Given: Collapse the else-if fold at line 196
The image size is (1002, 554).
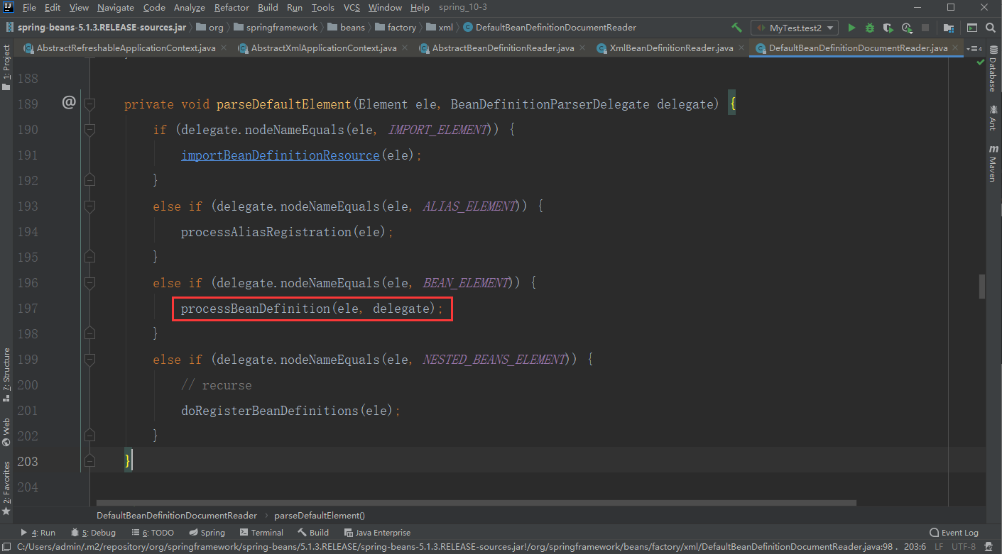Looking at the screenshot, I should (89, 283).
